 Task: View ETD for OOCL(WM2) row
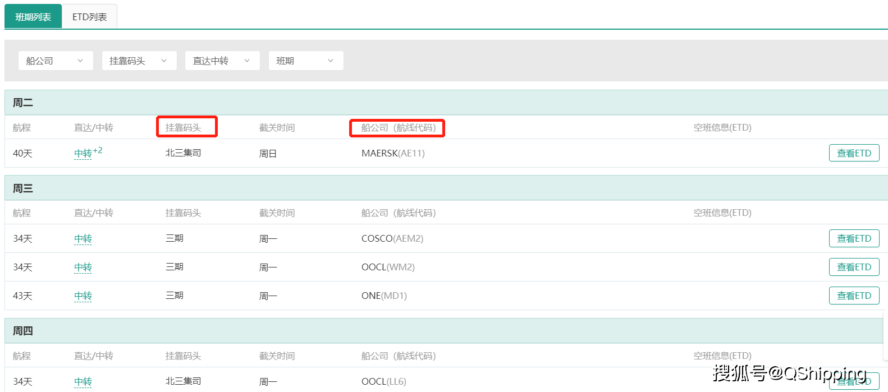point(854,267)
